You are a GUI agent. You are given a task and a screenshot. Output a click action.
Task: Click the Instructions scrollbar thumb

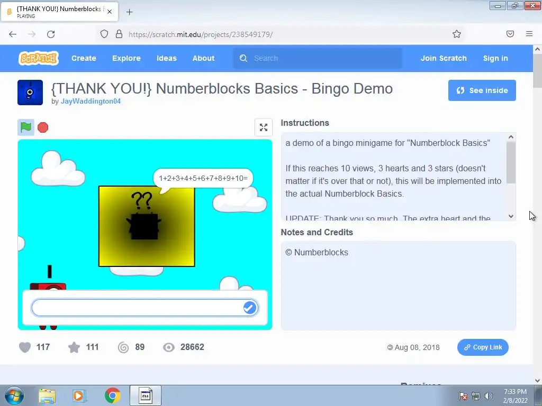511,162
